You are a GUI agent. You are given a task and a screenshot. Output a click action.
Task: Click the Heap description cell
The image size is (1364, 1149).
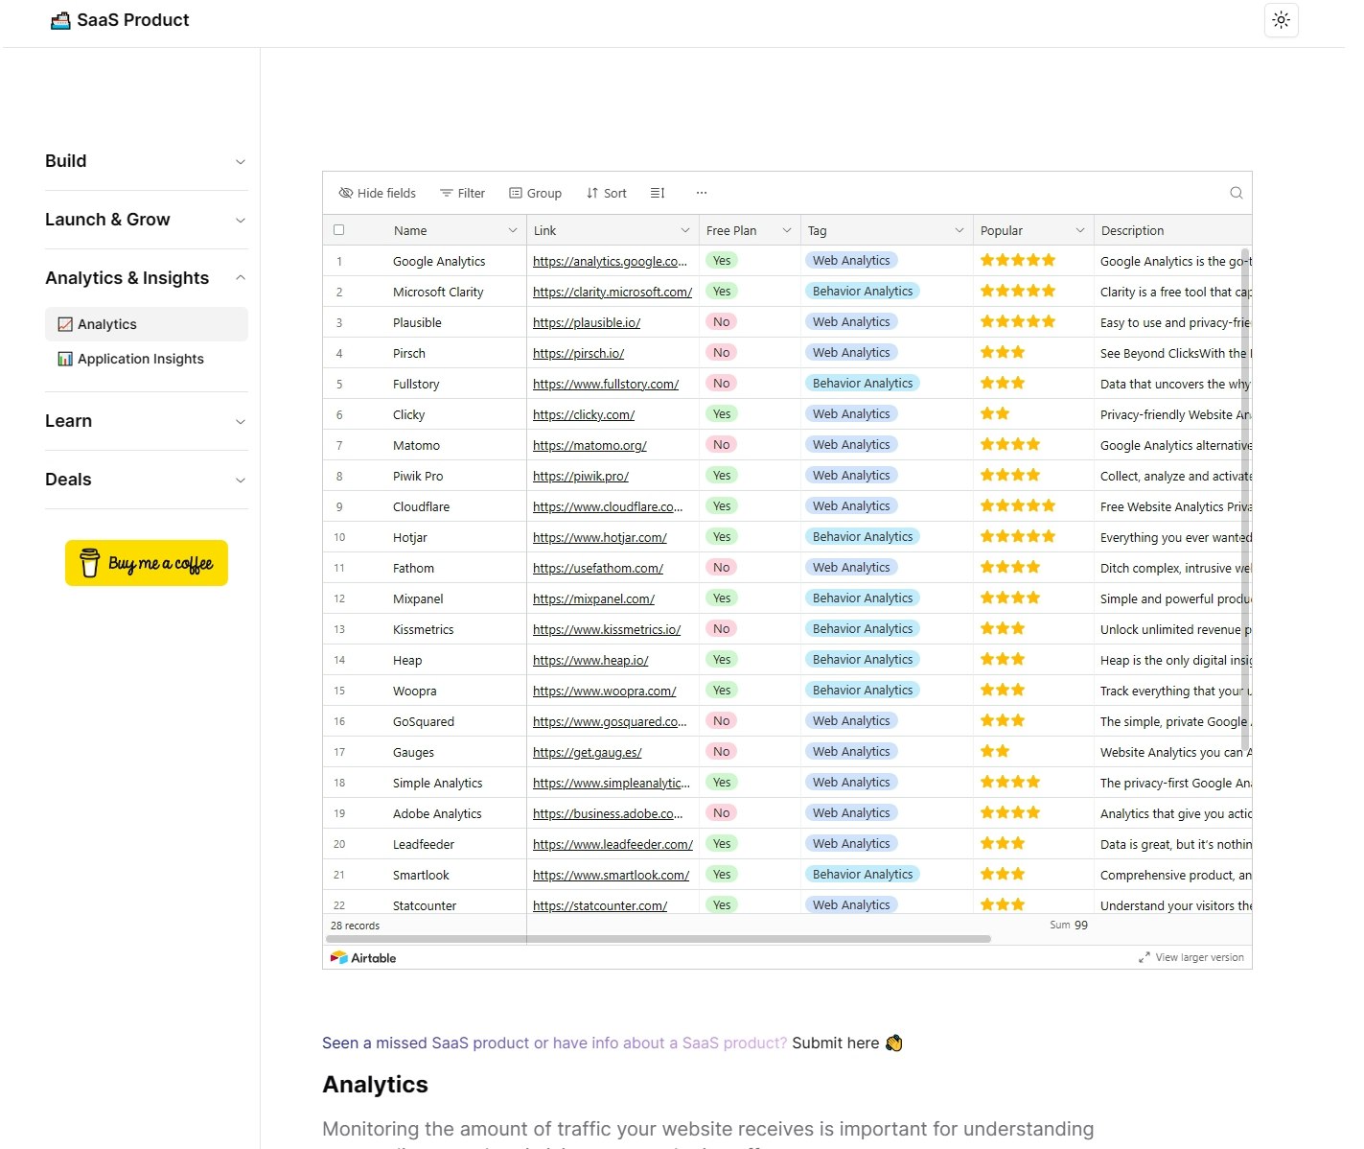1173,660
